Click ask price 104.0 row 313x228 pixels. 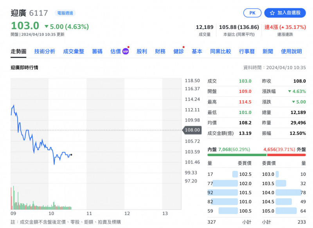[x=284, y=192]
